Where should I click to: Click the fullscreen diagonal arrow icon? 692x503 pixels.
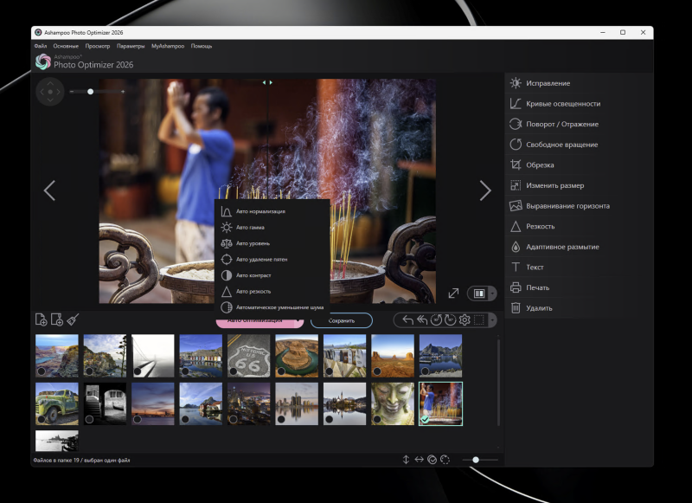(x=453, y=293)
